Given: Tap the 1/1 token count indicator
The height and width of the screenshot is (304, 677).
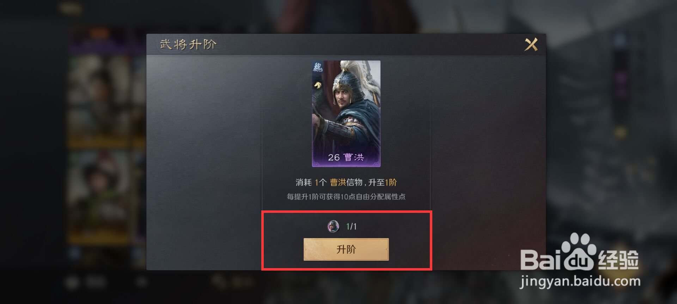Looking at the screenshot, I should pyautogui.click(x=351, y=227).
